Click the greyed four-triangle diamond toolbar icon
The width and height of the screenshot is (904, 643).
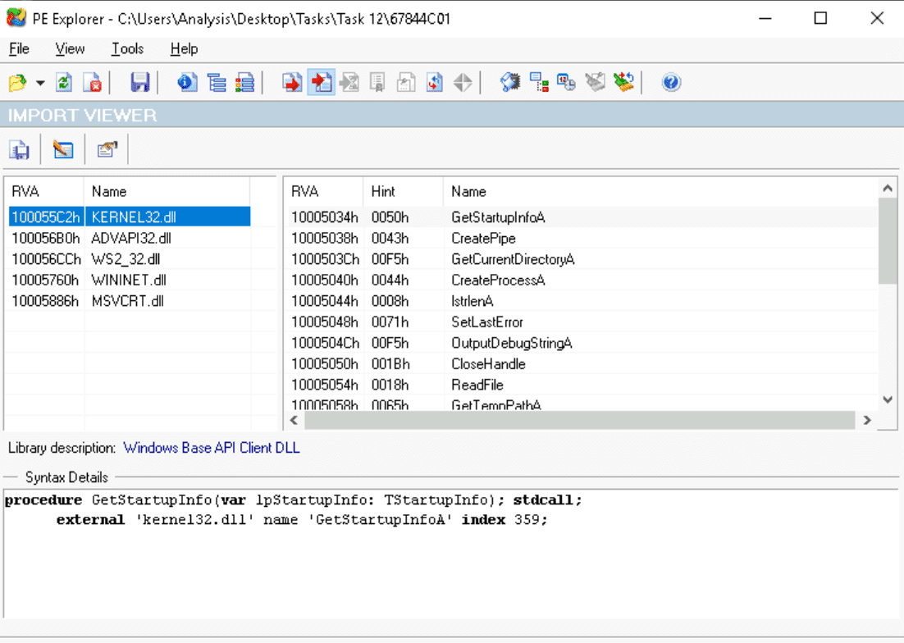point(463,82)
